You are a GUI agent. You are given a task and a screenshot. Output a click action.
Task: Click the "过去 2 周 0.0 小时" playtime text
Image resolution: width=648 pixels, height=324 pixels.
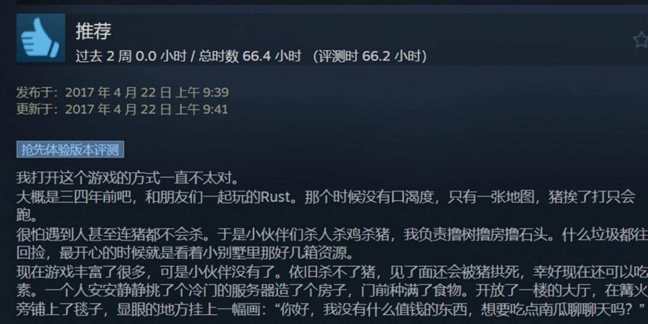pos(131,56)
